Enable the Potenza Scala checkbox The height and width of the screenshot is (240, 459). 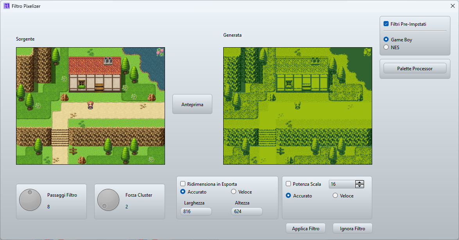click(x=288, y=183)
